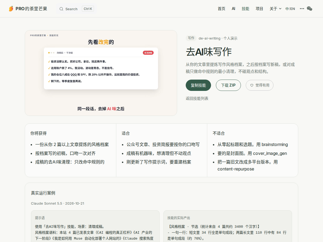The image size is (323, 242).
Task: Click the 写作 category tag
Action: [x=191, y=38]
